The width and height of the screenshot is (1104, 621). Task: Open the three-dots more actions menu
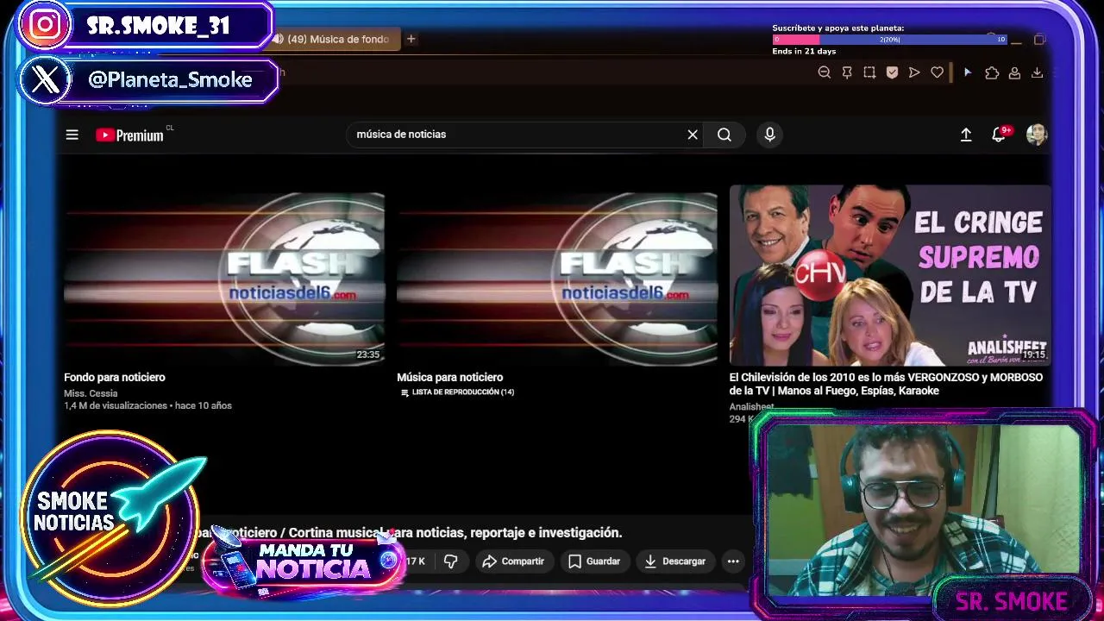pos(733,561)
